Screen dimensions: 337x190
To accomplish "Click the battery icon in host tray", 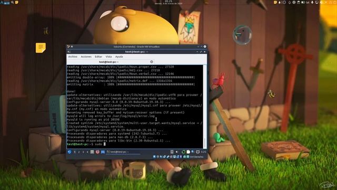I will 303,2.
